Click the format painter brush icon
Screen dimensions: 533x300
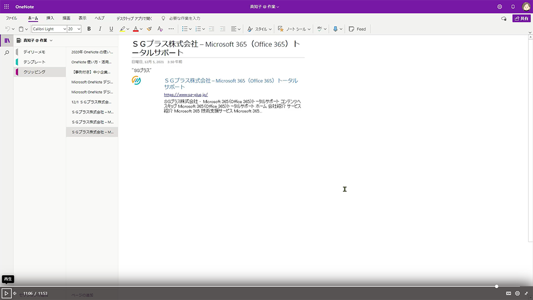click(x=149, y=29)
